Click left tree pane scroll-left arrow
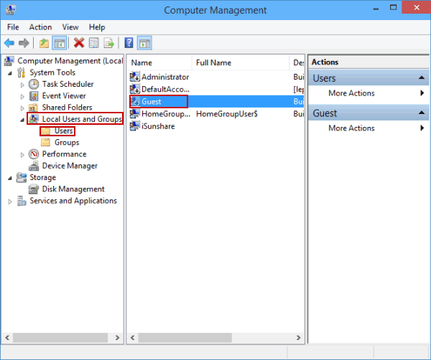 (7, 338)
